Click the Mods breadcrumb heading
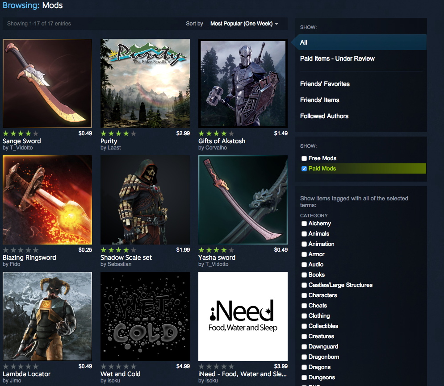Viewport: 444px width, 386px height. 52,6
